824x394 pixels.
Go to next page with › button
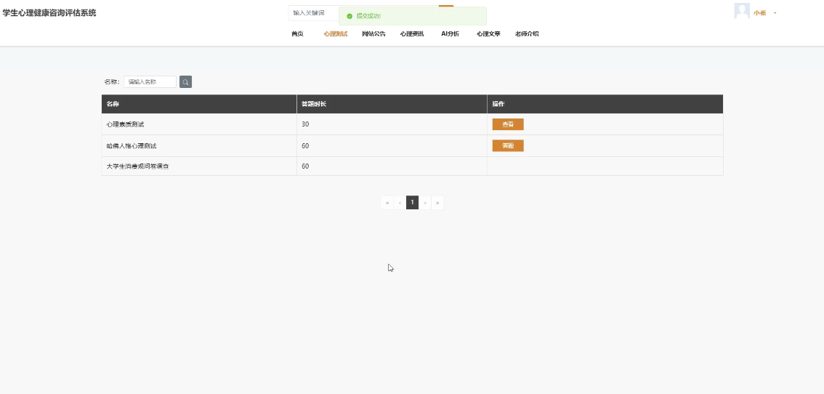(425, 203)
